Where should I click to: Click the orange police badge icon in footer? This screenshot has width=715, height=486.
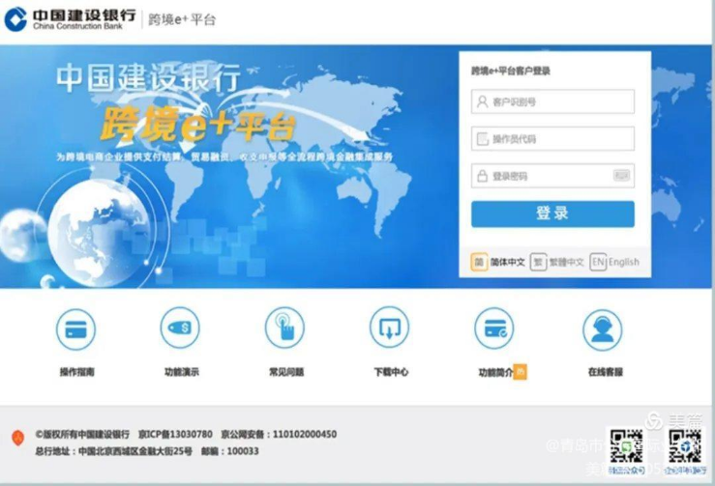pyautogui.click(x=17, y=439)
